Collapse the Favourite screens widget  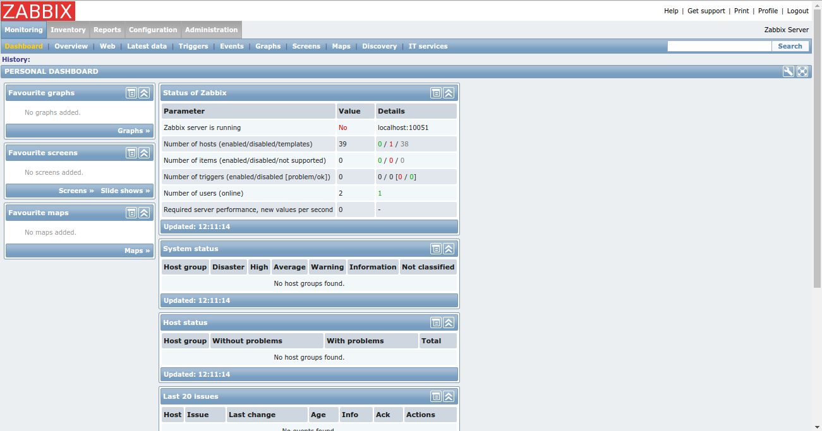144,153
